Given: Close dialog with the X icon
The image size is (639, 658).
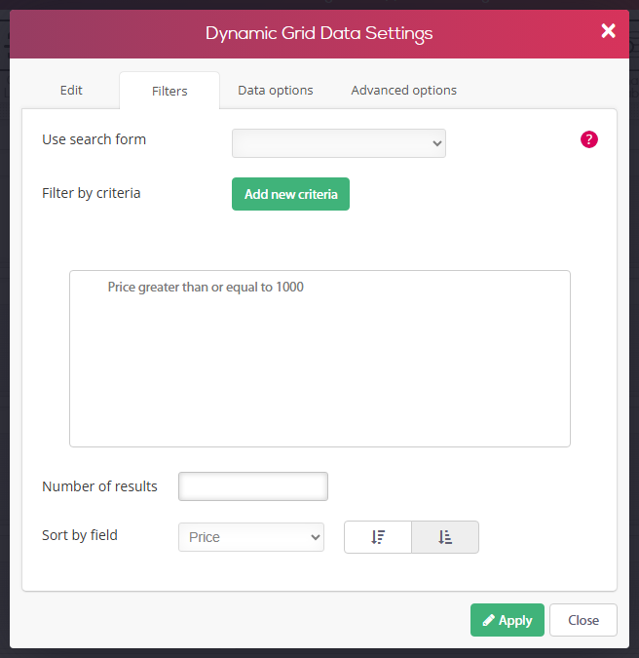Looking at the screenshot, I should pyautogui.click(x=608, y=31).
